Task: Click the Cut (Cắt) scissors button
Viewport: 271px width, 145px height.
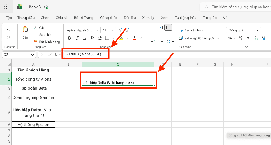Action: [x=39, y=28]
